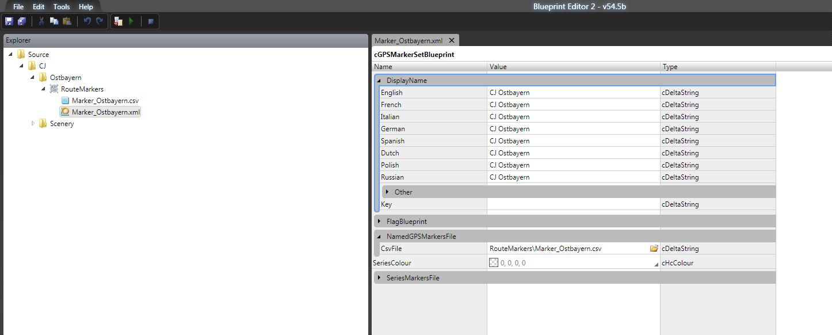The image size is (832, 335).
Task: Open the Tools menu
Action: (x=61, y=7)
